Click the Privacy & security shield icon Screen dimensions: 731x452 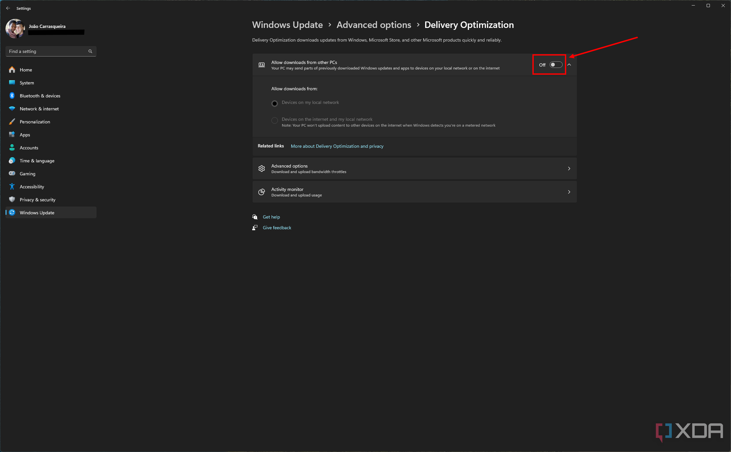pyautogui.click(x=12, y=200)
